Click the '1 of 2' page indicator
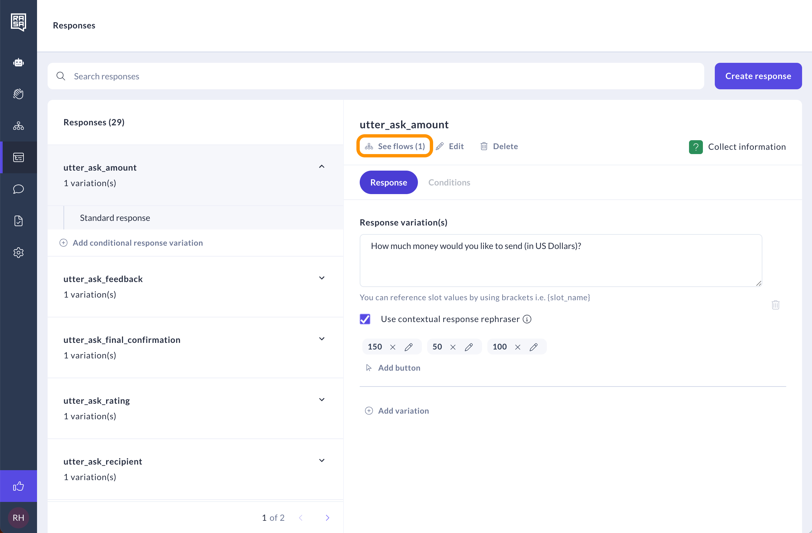This screenshot has height=533, width=812. [273, 518]
